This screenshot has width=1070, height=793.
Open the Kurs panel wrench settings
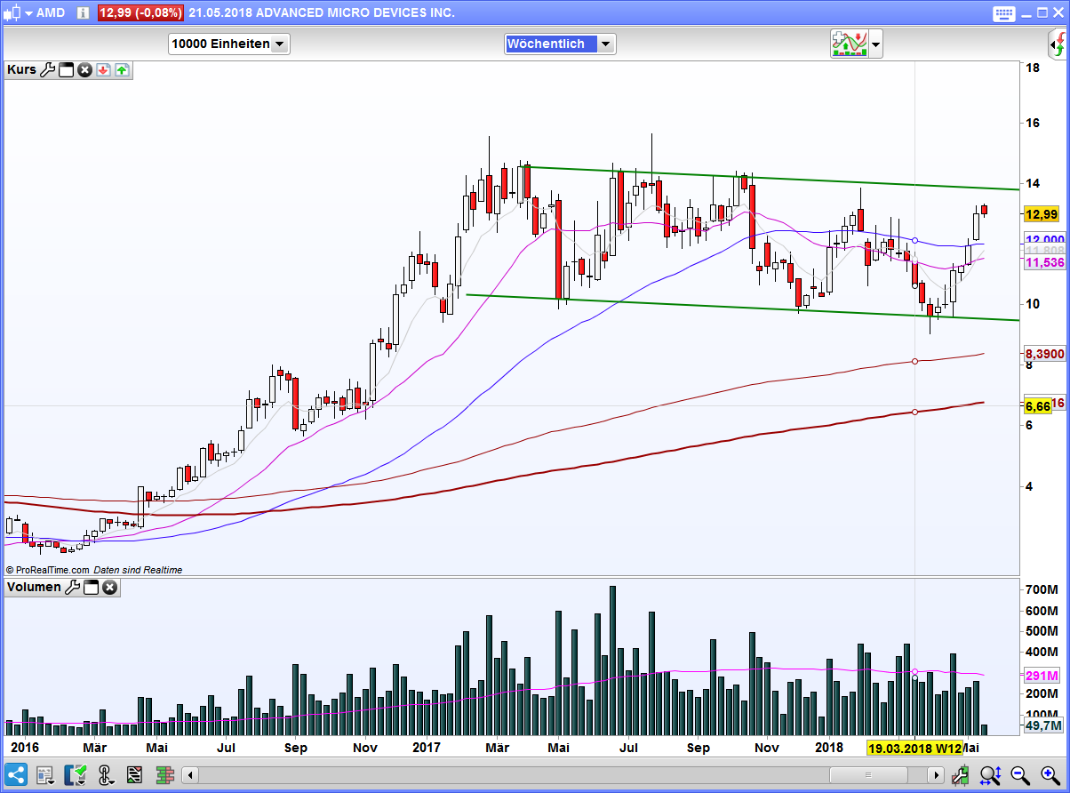[x=48, y=70]
